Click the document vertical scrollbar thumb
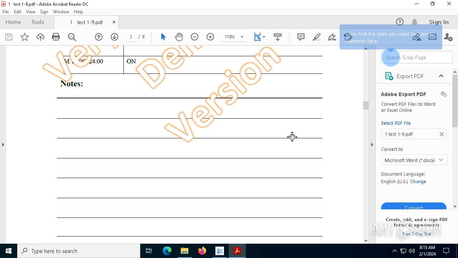Screen dimensions: 458x258 (366, 105)
